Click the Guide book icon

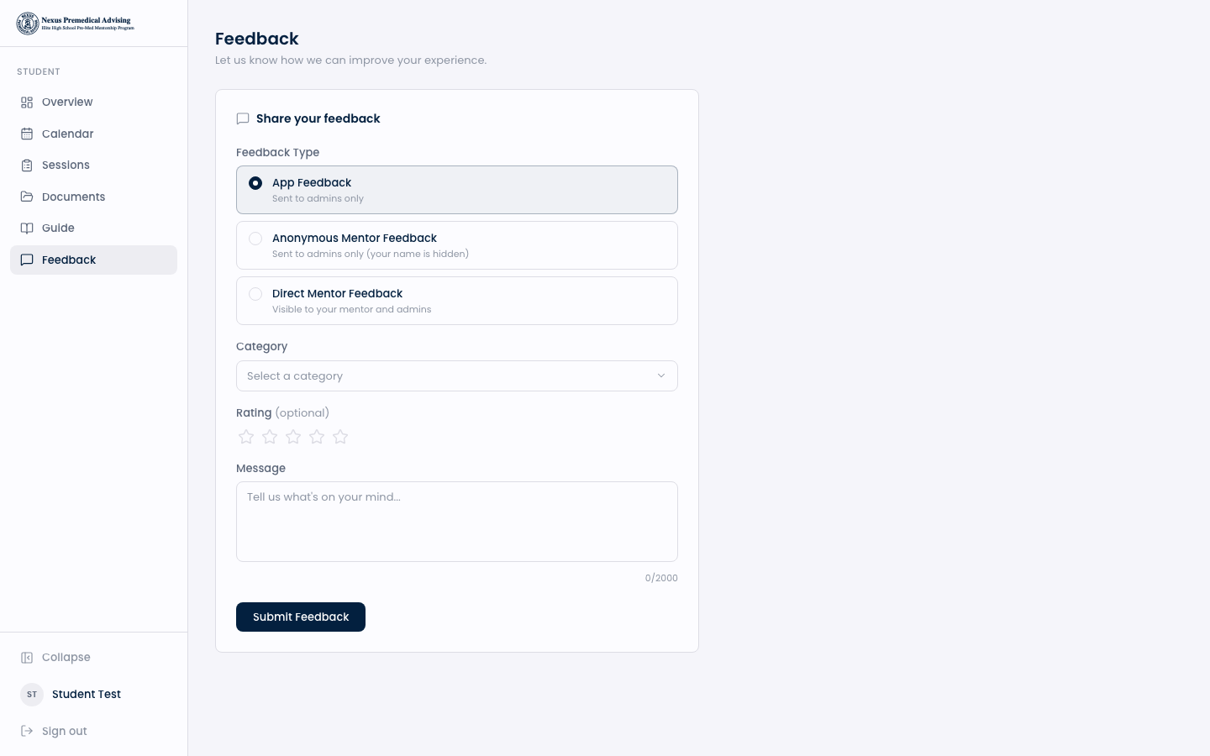27,228
